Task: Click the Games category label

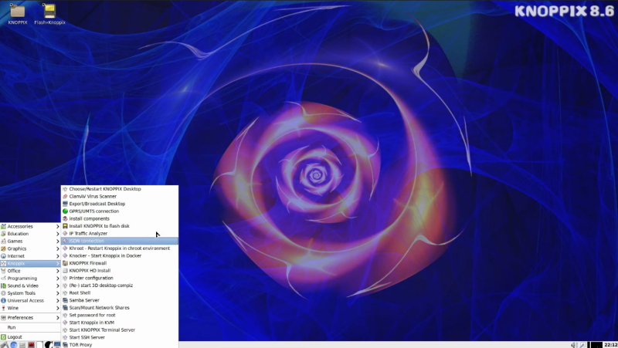Action: [x=15, y=242]
